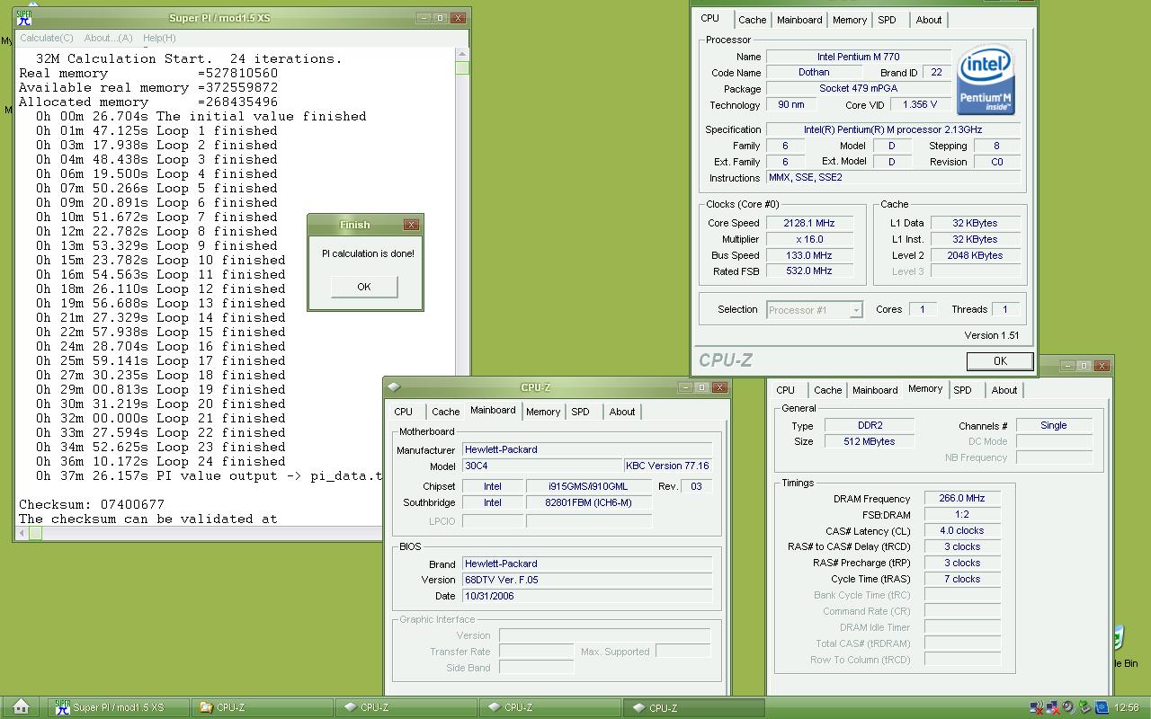Click the BIOS Version 68DTV Ver. F.05
The width and height of the screenshot is (1151, 719).
[586, 580]
